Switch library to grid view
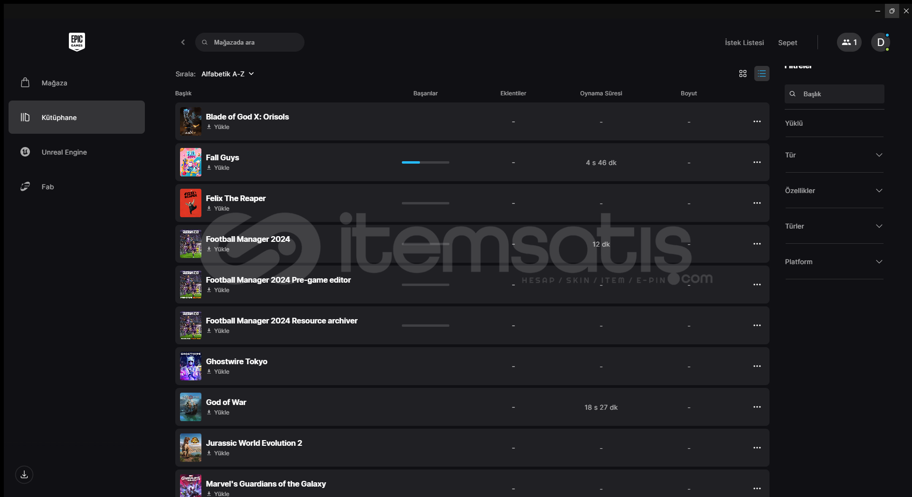Image resolution: width=912 pixels, height=497 pixels. coord(743,74)
